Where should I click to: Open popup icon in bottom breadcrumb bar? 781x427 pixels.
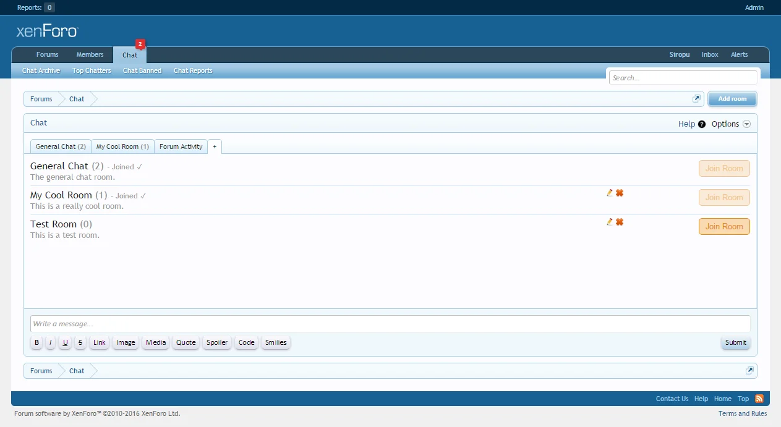749,371
